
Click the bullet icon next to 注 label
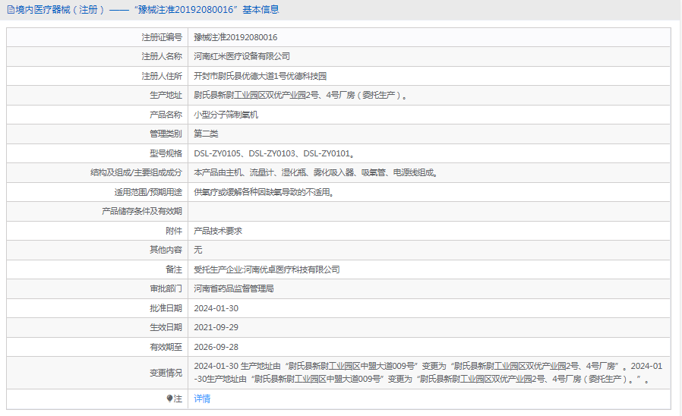click(170, 399)
